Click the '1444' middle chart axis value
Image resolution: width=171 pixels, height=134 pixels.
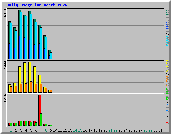(x=5, y=65)
